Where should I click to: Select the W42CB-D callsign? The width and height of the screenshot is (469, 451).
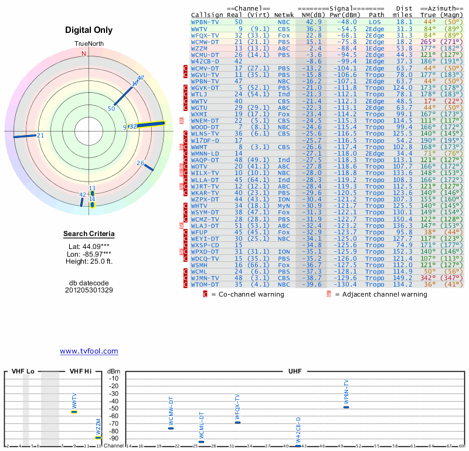pos(205,61)
